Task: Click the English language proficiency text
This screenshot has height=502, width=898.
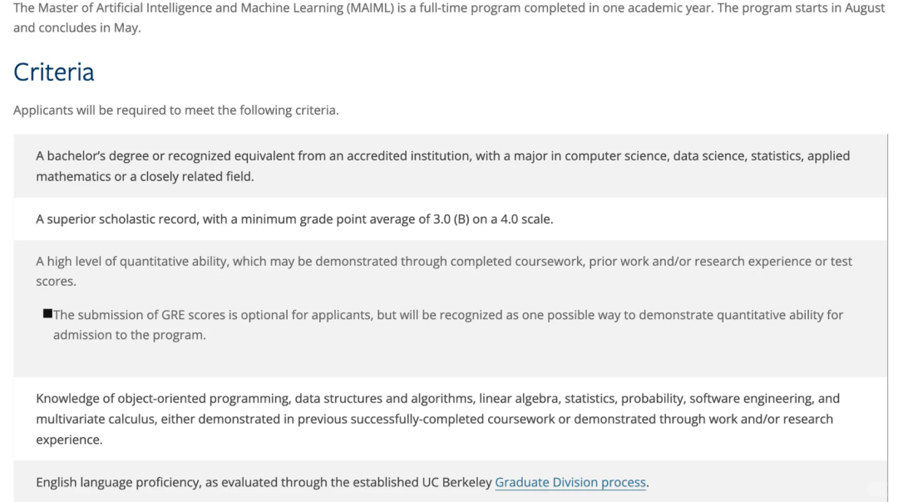Action: (x=342, y=483)
